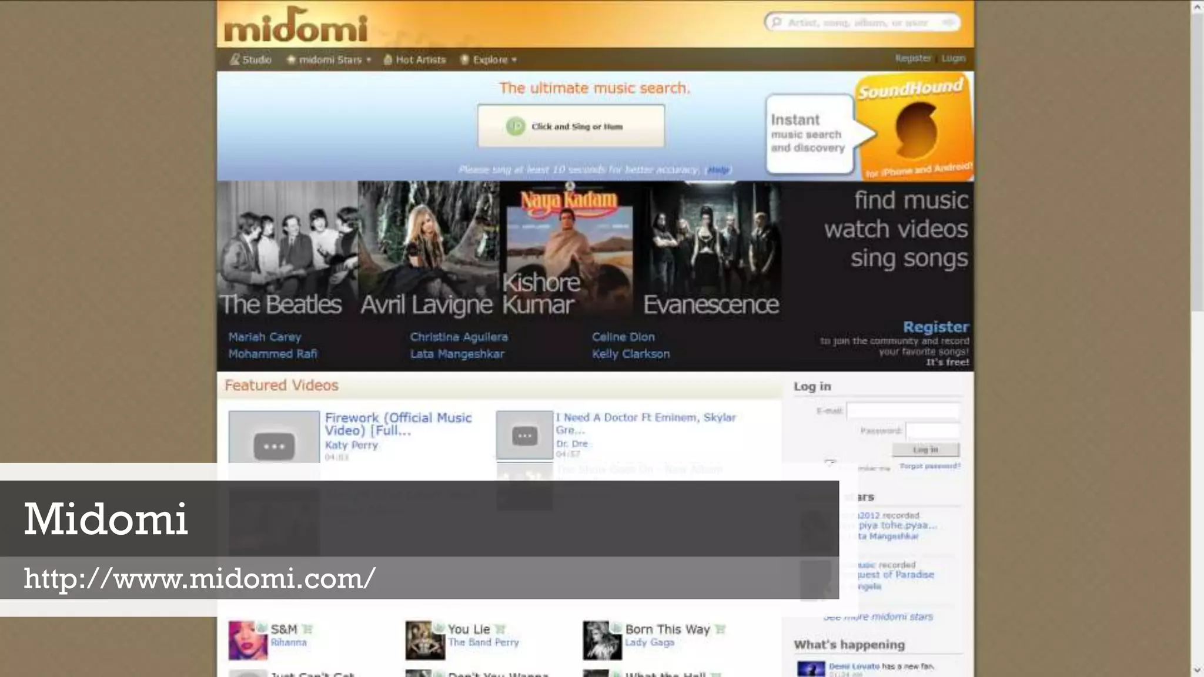Click the Login link in the top bar
Viewport: 1204px width, 677px height.
(954, 58)
